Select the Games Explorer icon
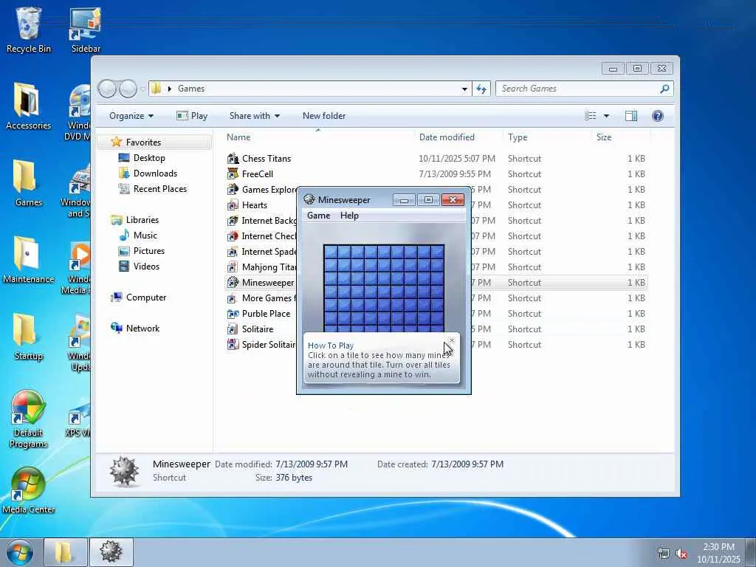The width and height of the screenshot is (756, 567). click(233, 189)
